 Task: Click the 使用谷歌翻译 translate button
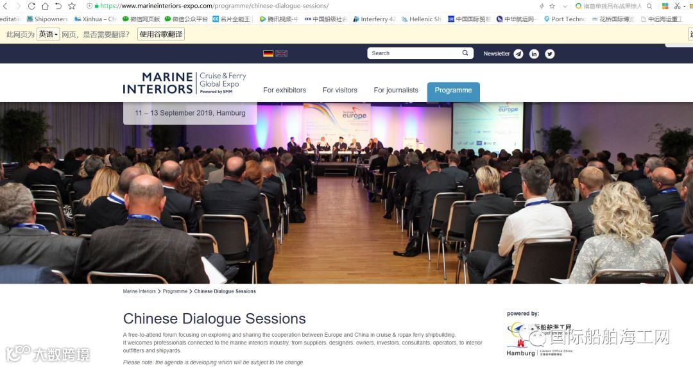[x=161, y=34]
